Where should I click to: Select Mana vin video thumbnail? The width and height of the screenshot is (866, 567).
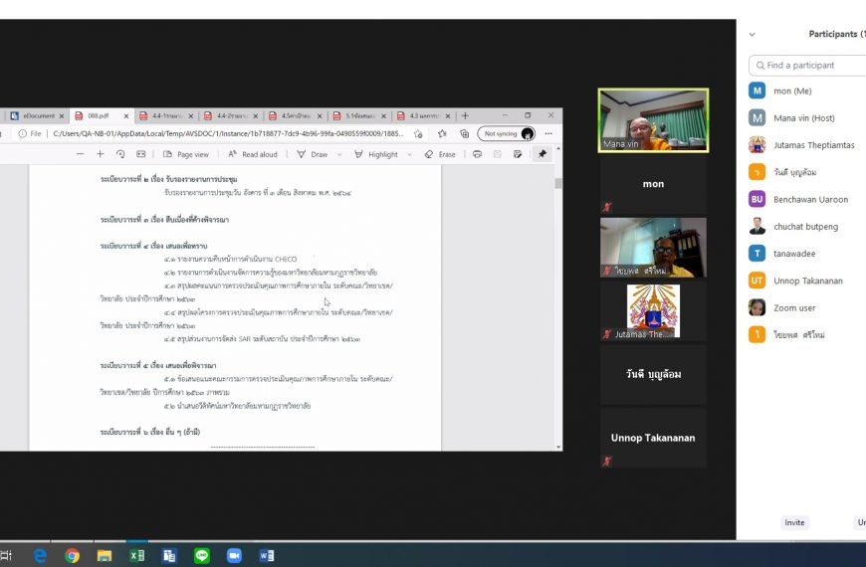point(653,120)
